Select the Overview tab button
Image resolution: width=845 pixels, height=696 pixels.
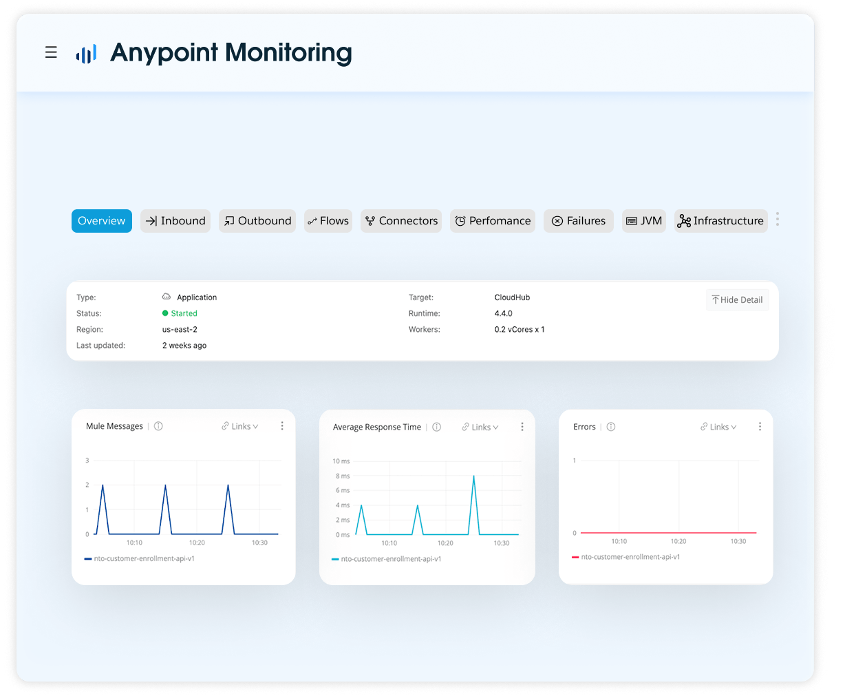tap(101, 220)
